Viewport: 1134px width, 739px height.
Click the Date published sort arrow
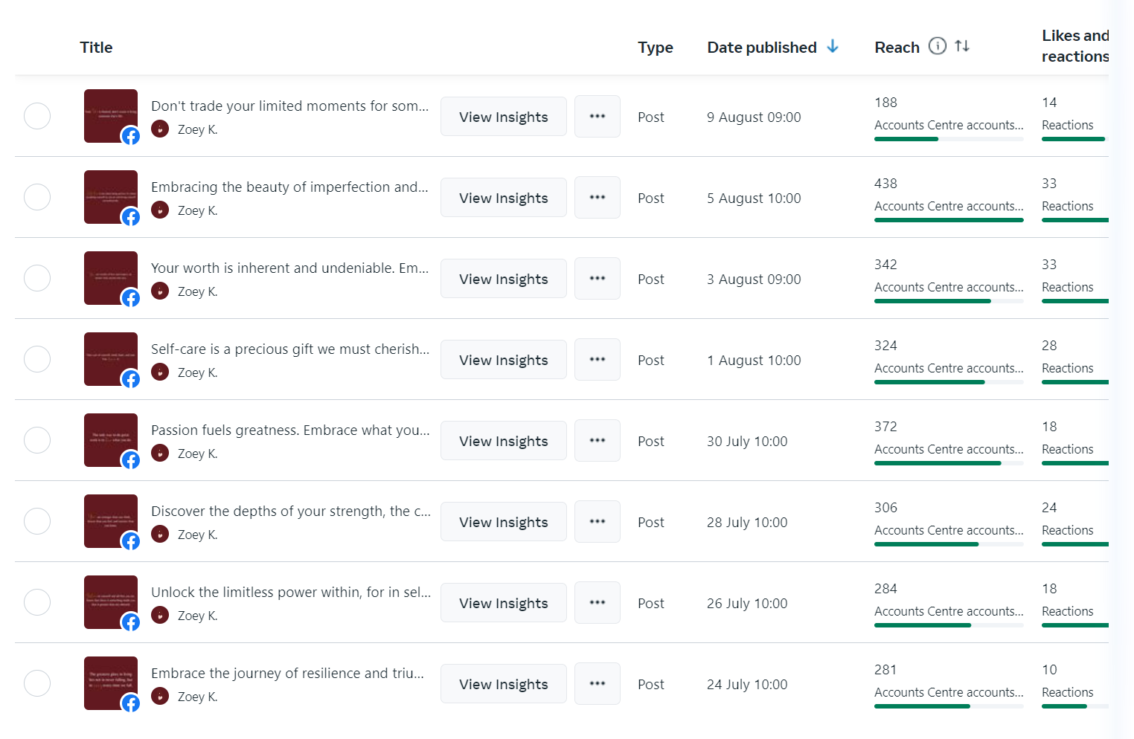(833, 46)
